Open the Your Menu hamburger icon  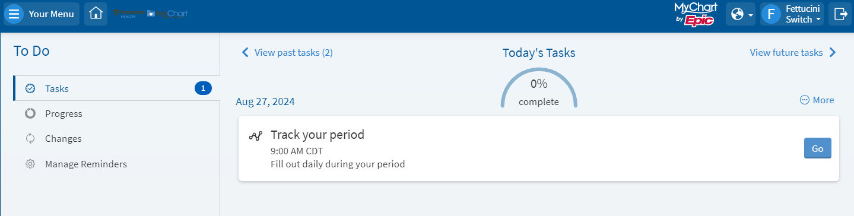(14, 14)
